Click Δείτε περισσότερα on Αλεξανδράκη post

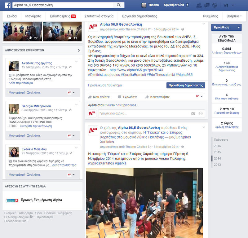point(21,83)
